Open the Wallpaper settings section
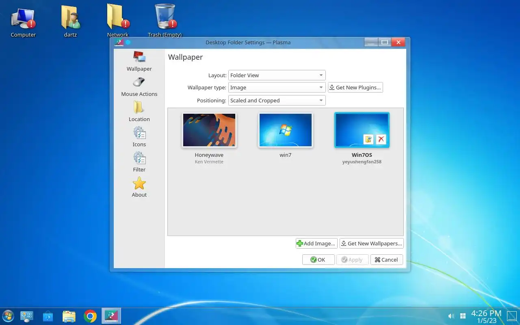The width and height of the screenshot is (520, 325). pyautogui.click(x=139, y=61)
